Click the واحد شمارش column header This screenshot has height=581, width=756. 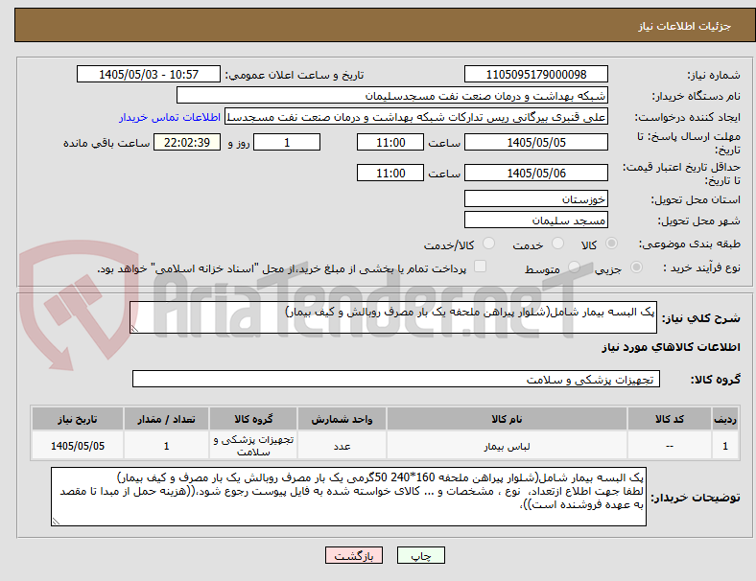(342, 419)
